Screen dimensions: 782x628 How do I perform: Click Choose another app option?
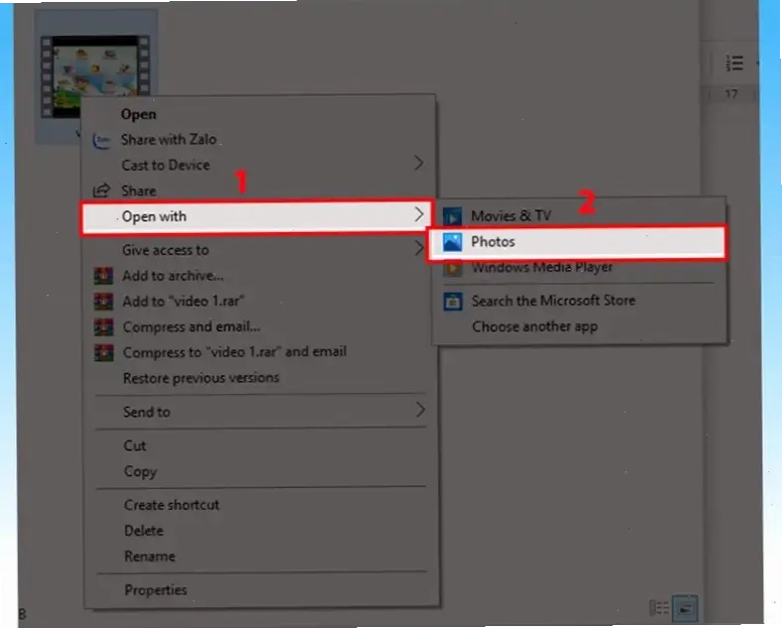pyautogui.click(x=534, y=326)
